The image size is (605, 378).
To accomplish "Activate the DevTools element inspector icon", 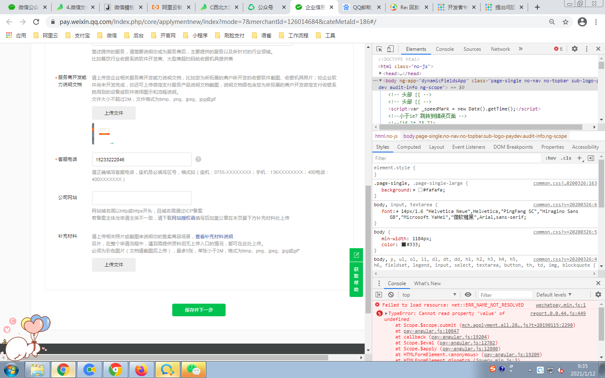I will (x=379, y=49).
